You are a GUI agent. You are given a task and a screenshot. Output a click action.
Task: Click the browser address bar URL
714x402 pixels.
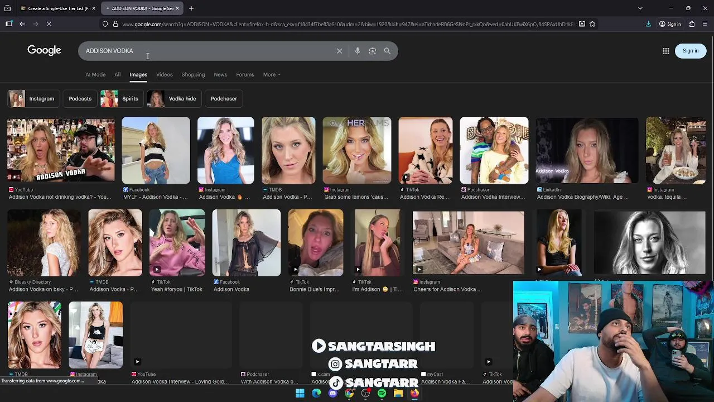pos(349,24)
